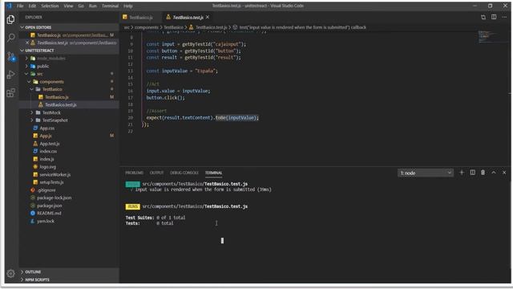The image size is (513, 289).
Task: Collapse the TestBasico folder
Action: [x=69, y=89]
